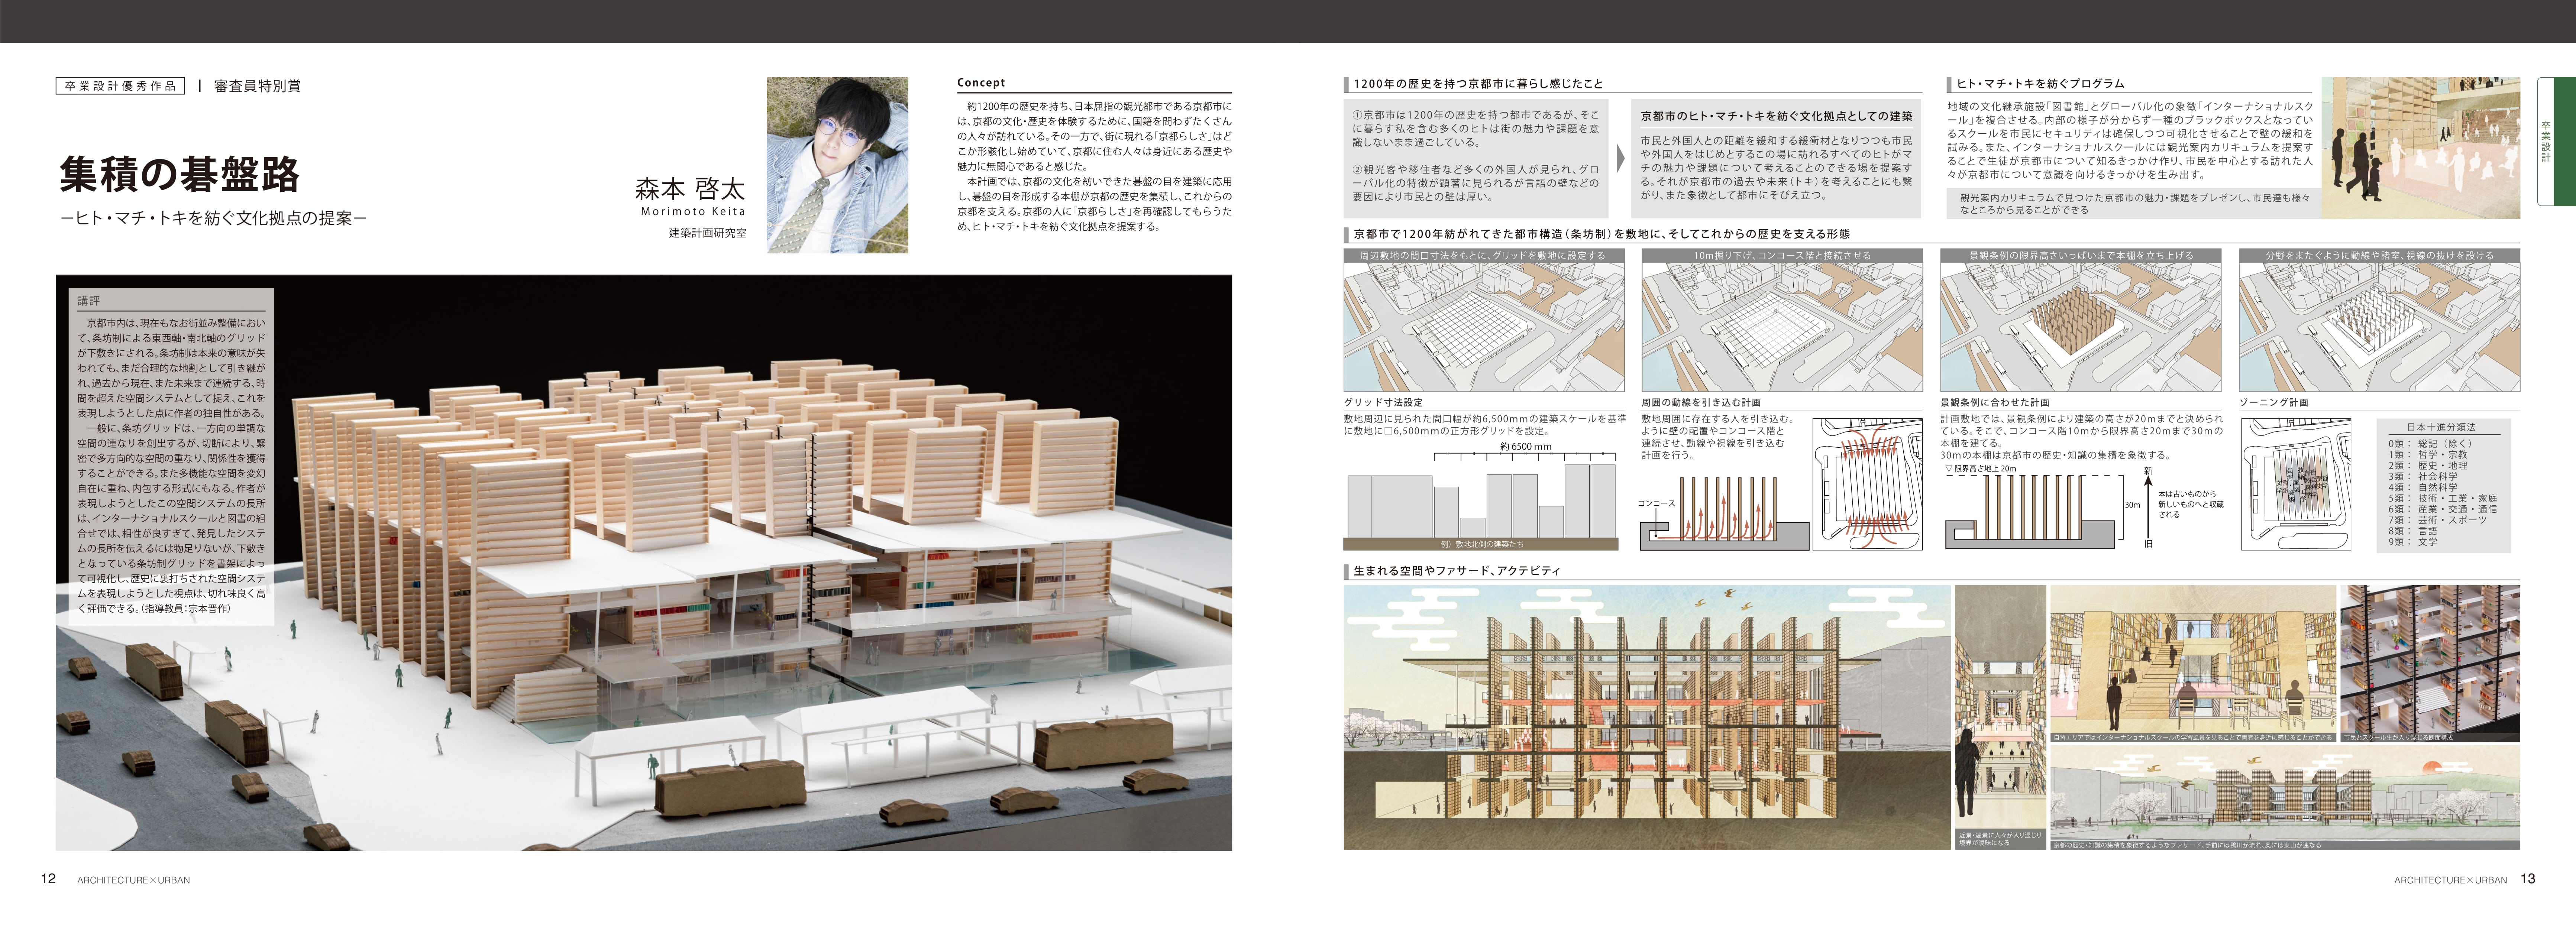This screenshot has height=927, width=2576.
Task: Select the row 9類：文学
Action: 2412,542
